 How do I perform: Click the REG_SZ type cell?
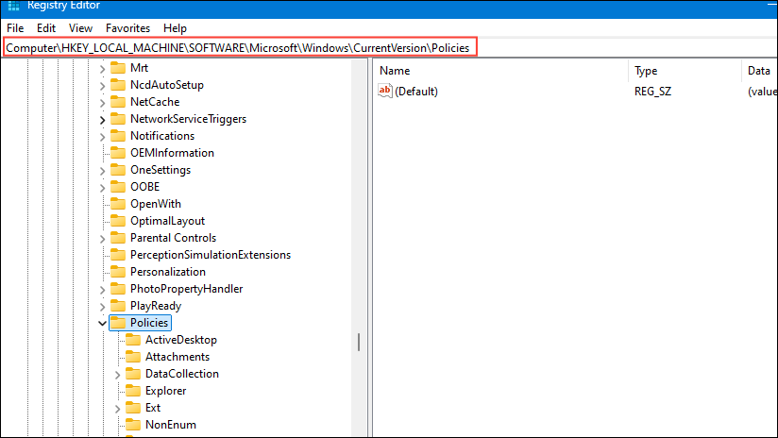tap(652, 92)
